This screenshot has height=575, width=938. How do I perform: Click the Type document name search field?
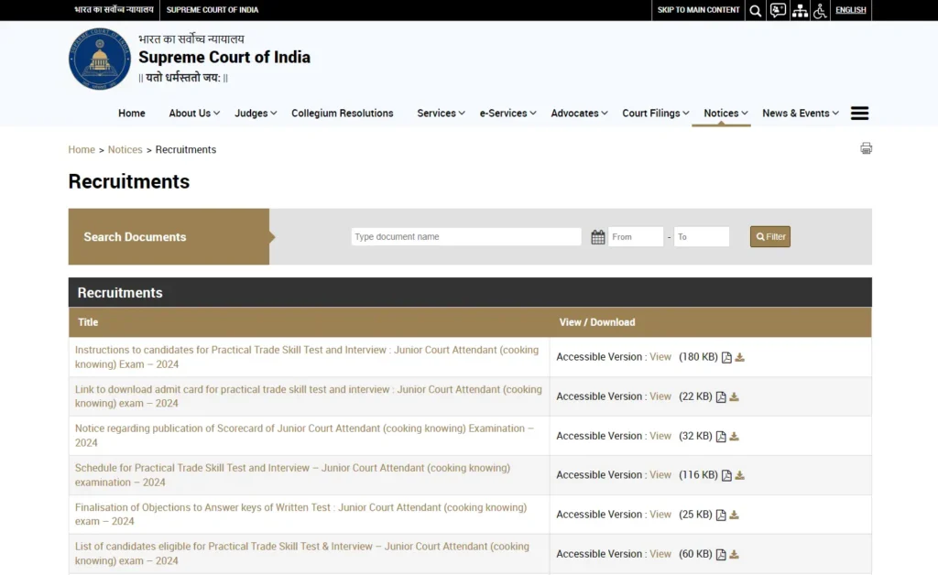point(465,237)
